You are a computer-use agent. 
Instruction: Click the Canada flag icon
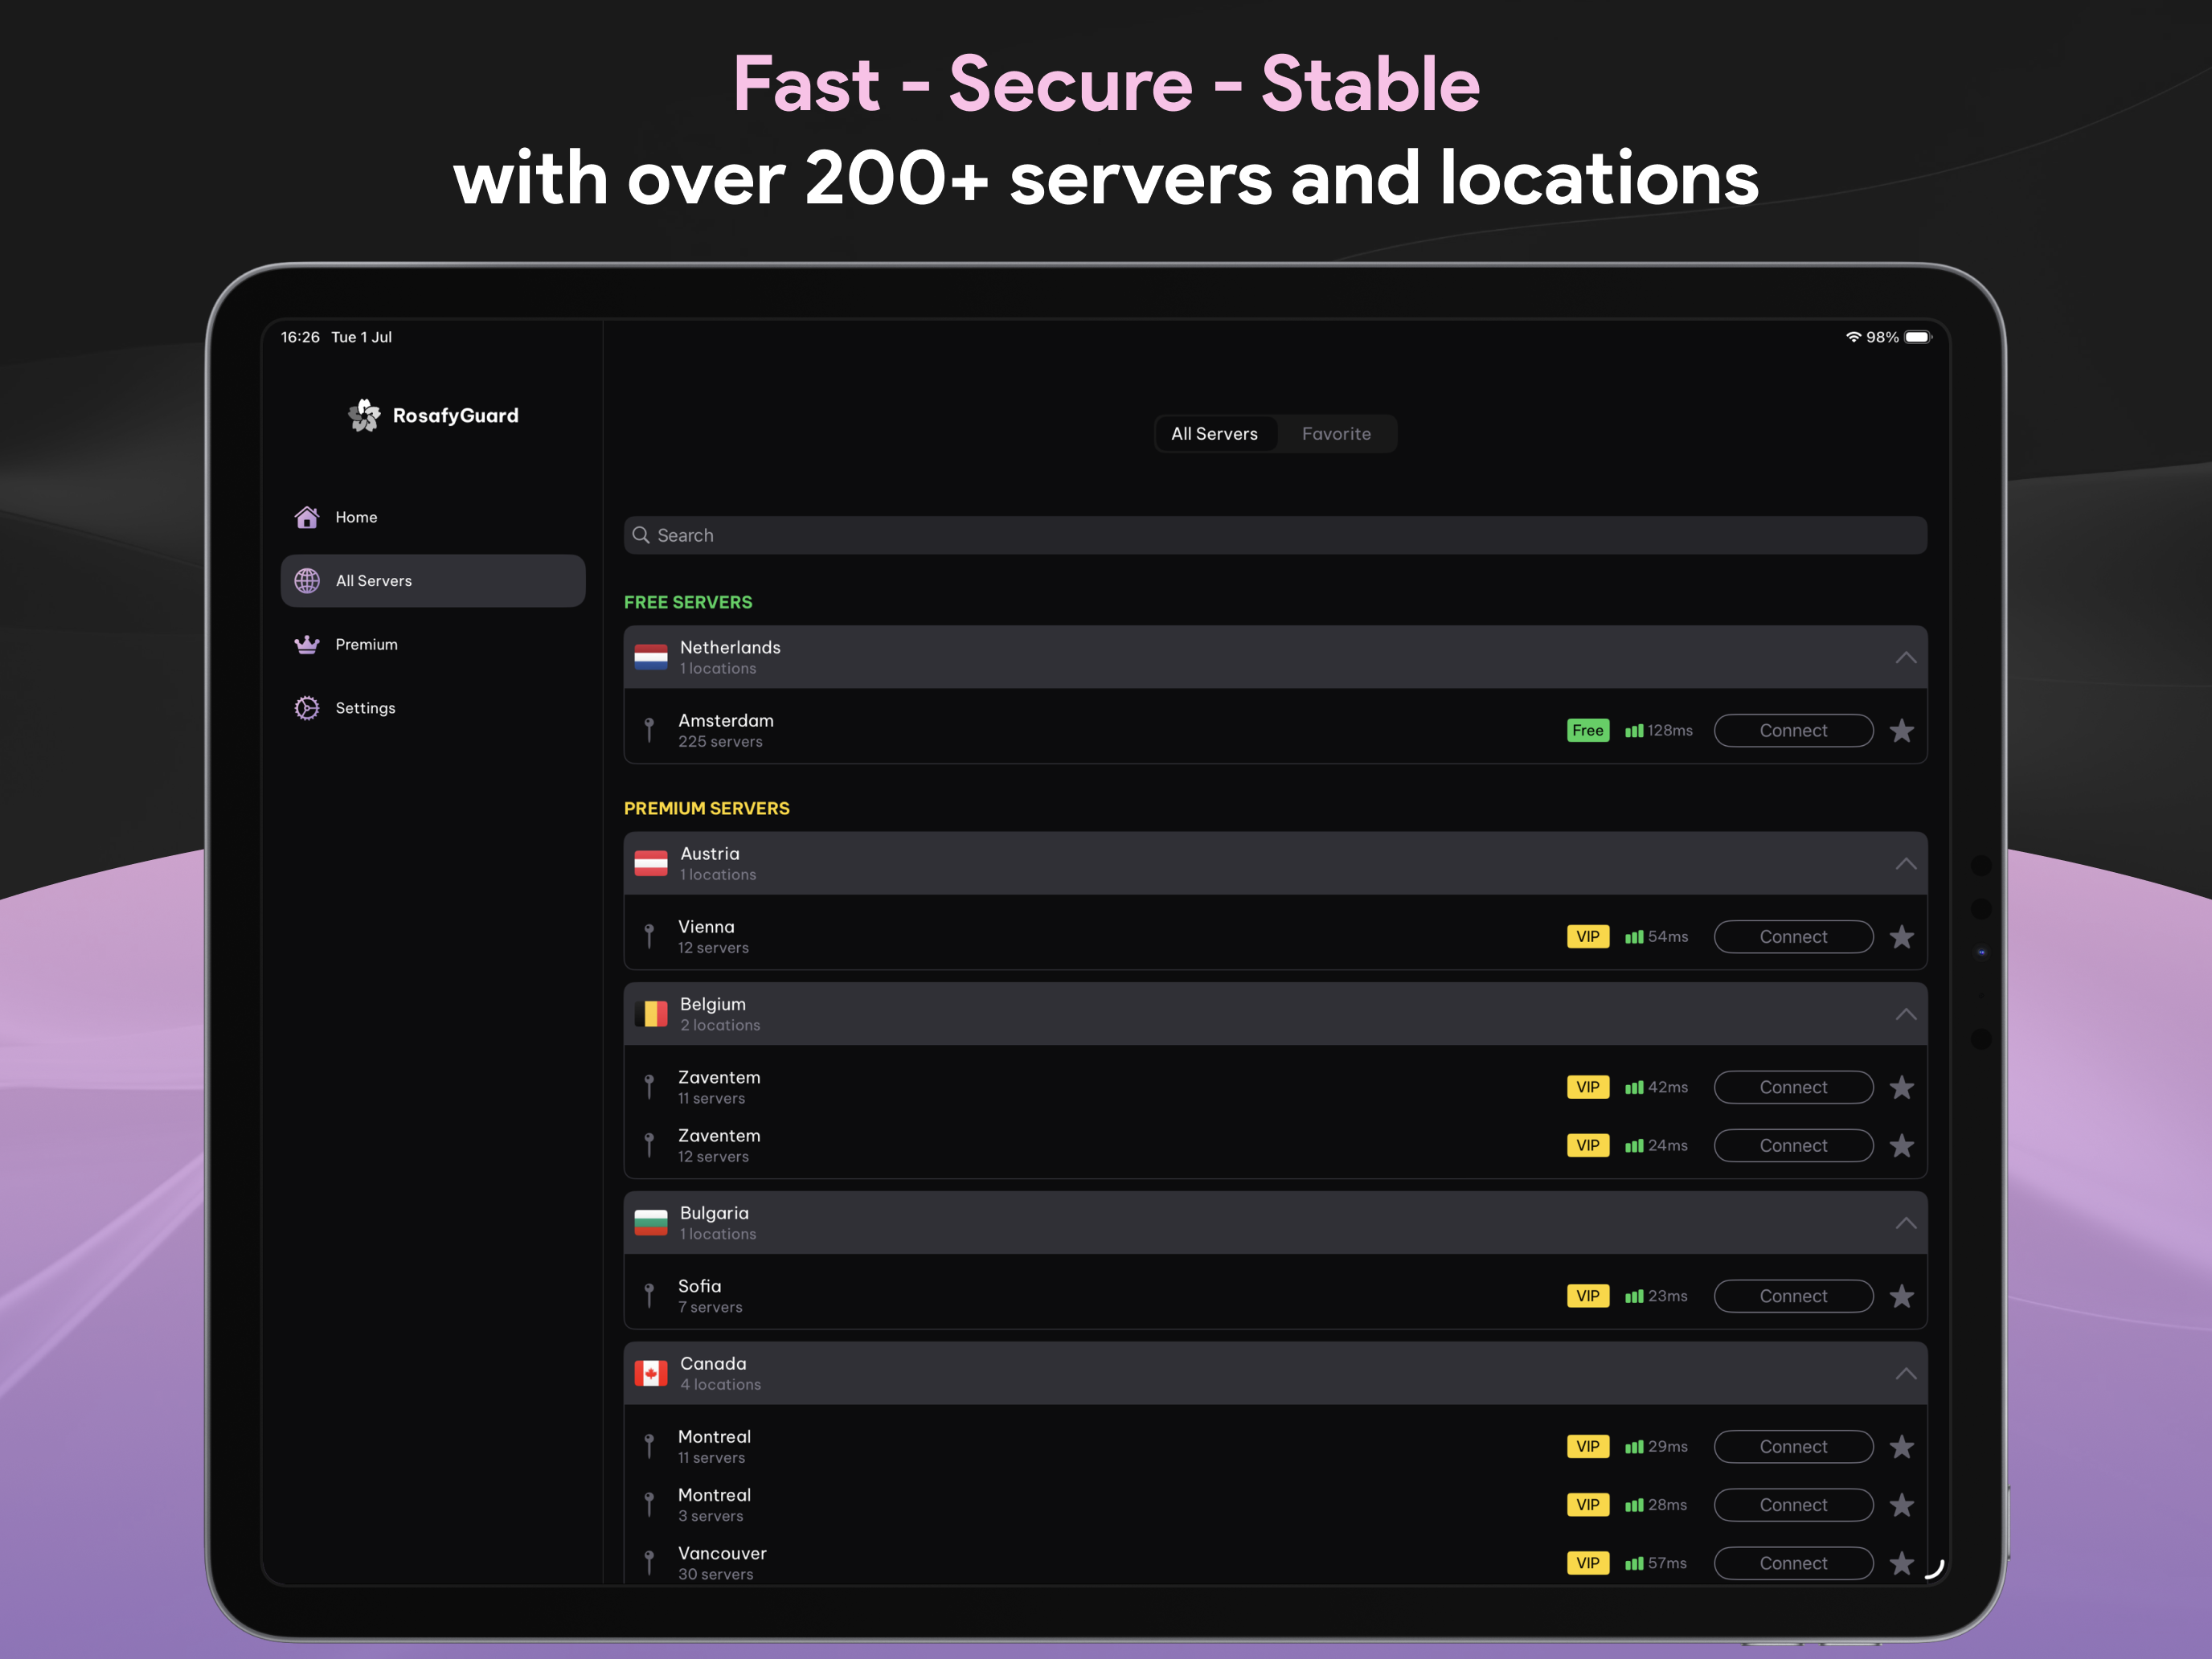[x=651, y=1373]
